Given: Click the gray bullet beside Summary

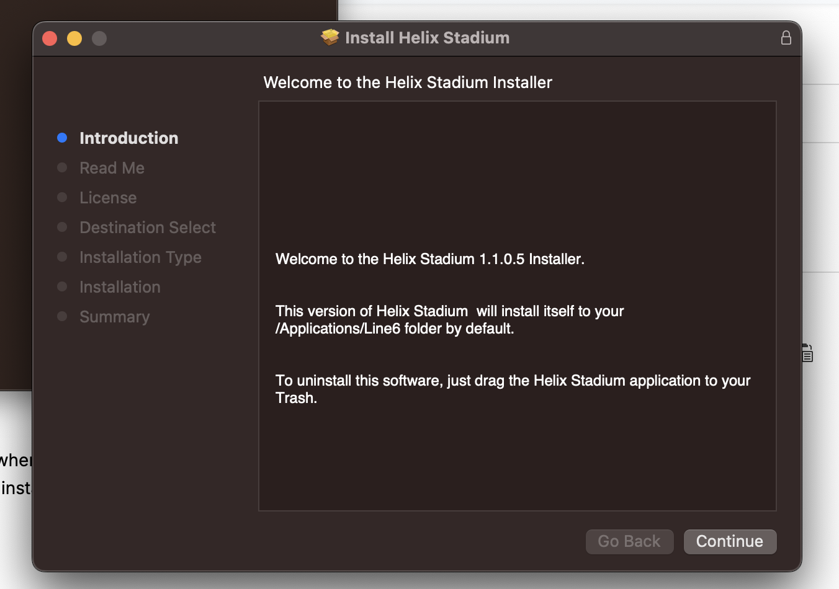Looking at the screenshot, I should (x=62, y=316).
